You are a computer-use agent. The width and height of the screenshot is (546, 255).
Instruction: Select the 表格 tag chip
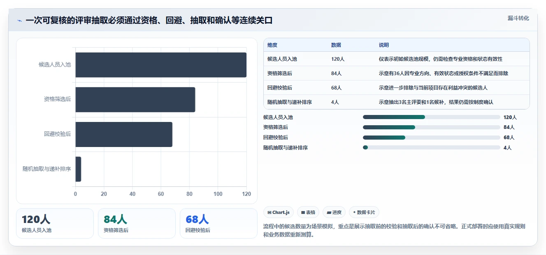point(308,212)
